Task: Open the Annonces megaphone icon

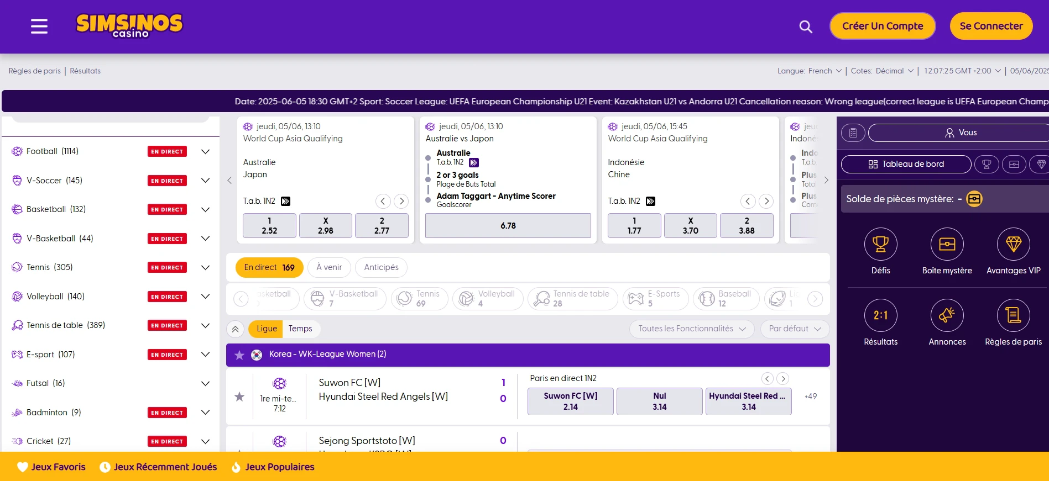Action: pos(947,315)
